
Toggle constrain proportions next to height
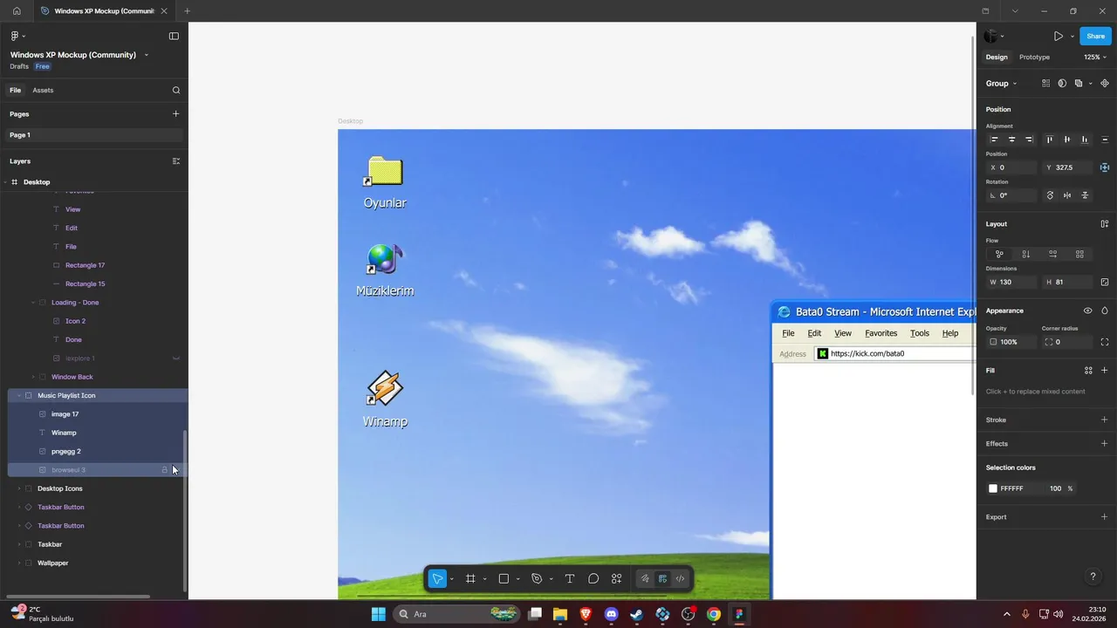(1105, 283)
